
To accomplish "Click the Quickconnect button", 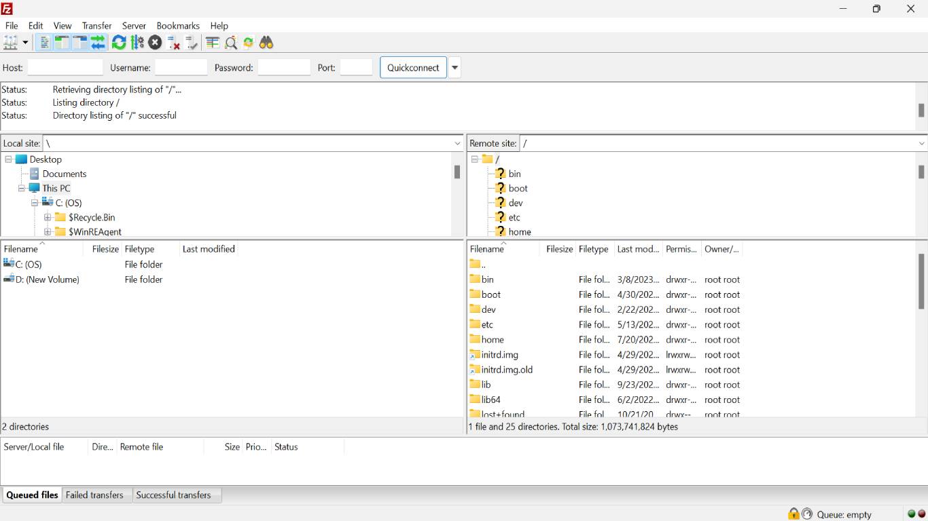I will tap(413, 68).
